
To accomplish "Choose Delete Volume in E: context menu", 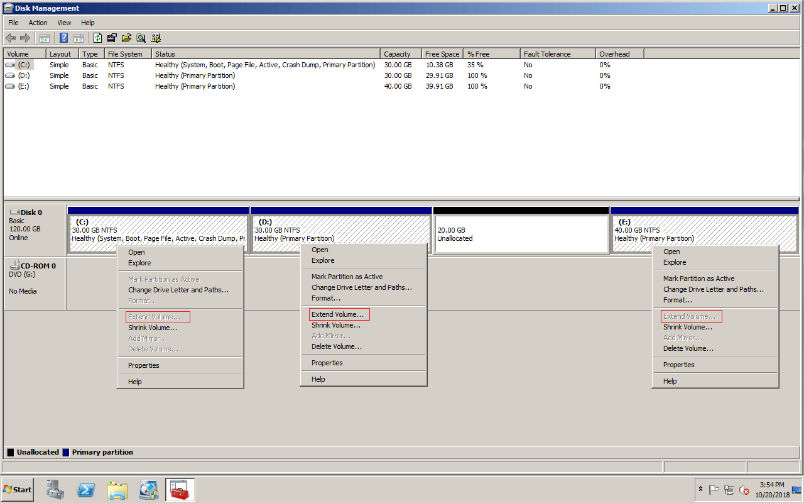I will click(x=715, y=348).
